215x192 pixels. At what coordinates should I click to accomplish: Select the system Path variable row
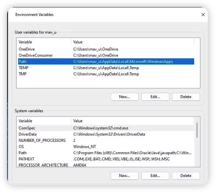[106, 153]
